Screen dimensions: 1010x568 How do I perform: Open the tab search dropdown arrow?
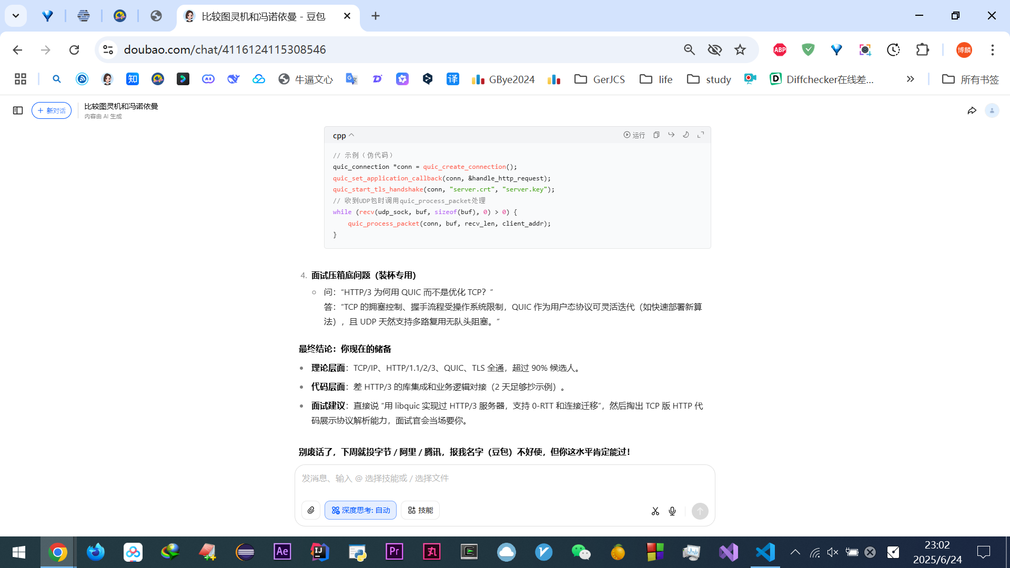click(x=16, y=16)
